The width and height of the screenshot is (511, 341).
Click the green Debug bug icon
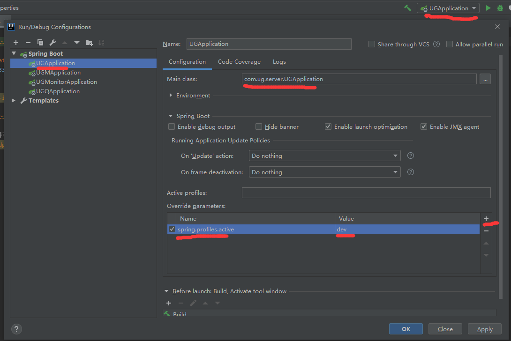pos(500,8)
